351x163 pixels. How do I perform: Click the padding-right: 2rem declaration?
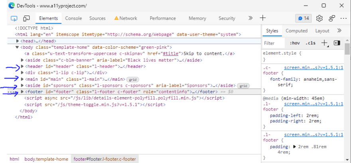[x=296, y=121]
